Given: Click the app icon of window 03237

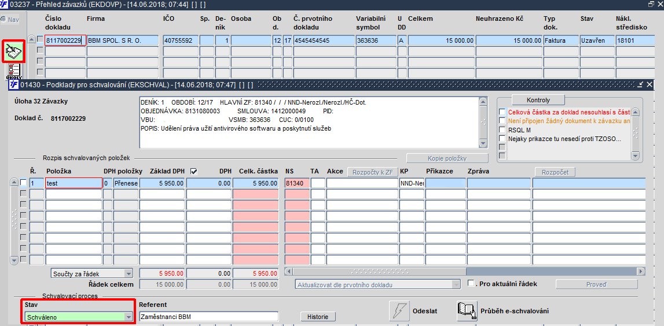Looking at the screenshot, I should point(4,4).
